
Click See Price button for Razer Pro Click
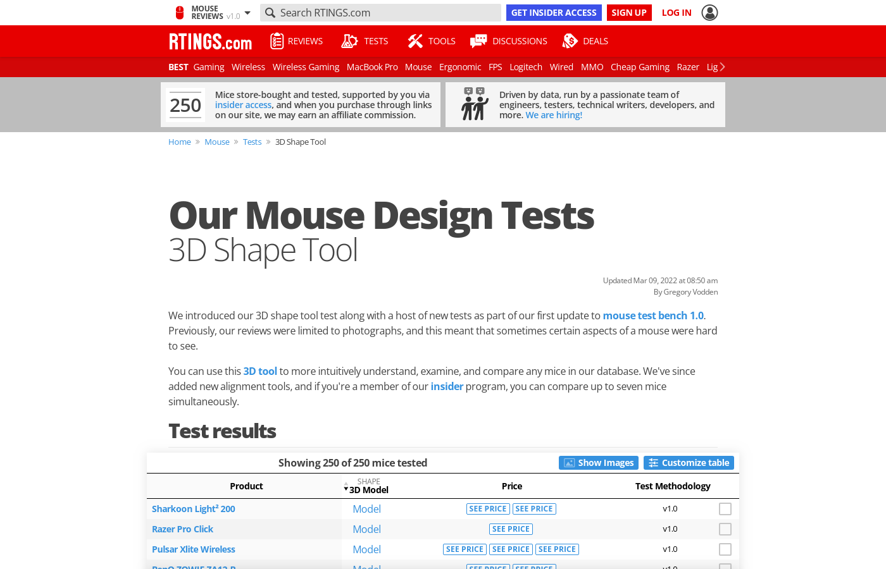[x=511, y=529]
